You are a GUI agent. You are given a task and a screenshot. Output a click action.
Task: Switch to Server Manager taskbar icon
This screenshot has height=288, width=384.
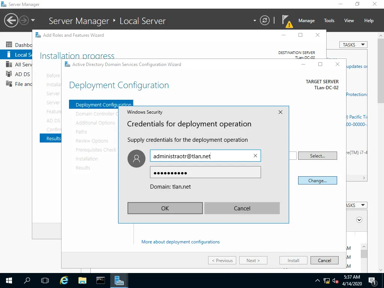[119, 280]
